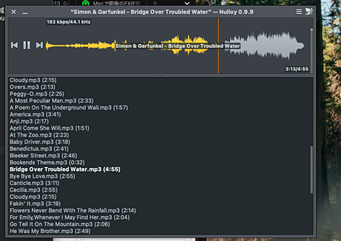Close the Nulloy player window
This screenshot has height=241, width=341.
pyautogui.click(x=13, y=12)
